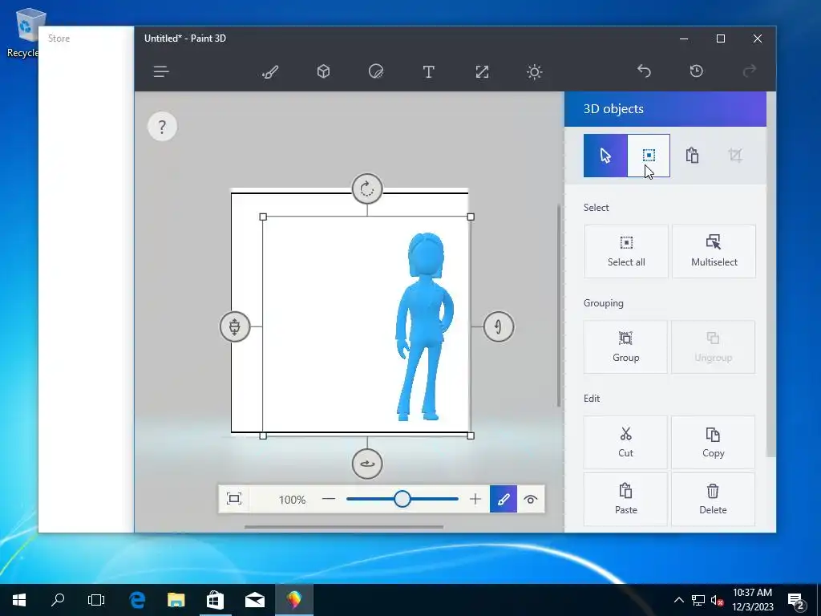Click the blue 3D figure model
The width and height of the screenshot is (821, 616).
pos(424,327)
